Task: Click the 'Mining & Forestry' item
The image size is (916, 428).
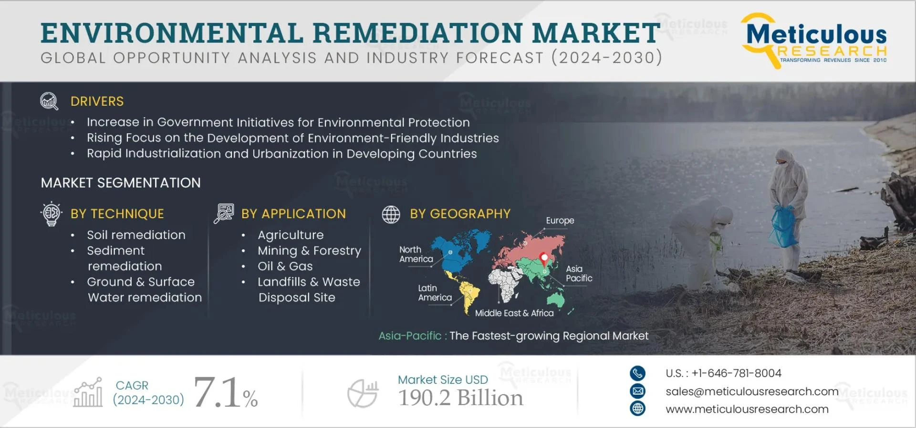Action: 309,251
